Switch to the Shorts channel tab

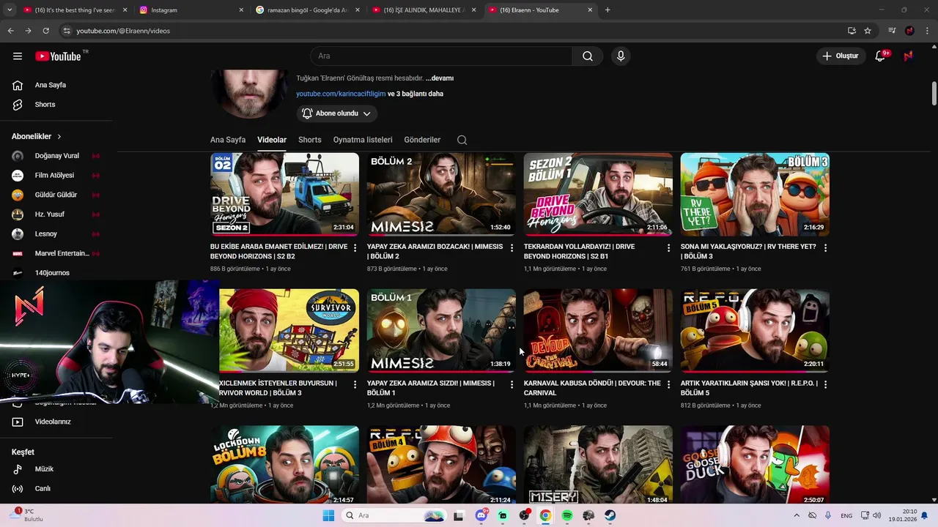pyautogui.click(x=310, y=140)
